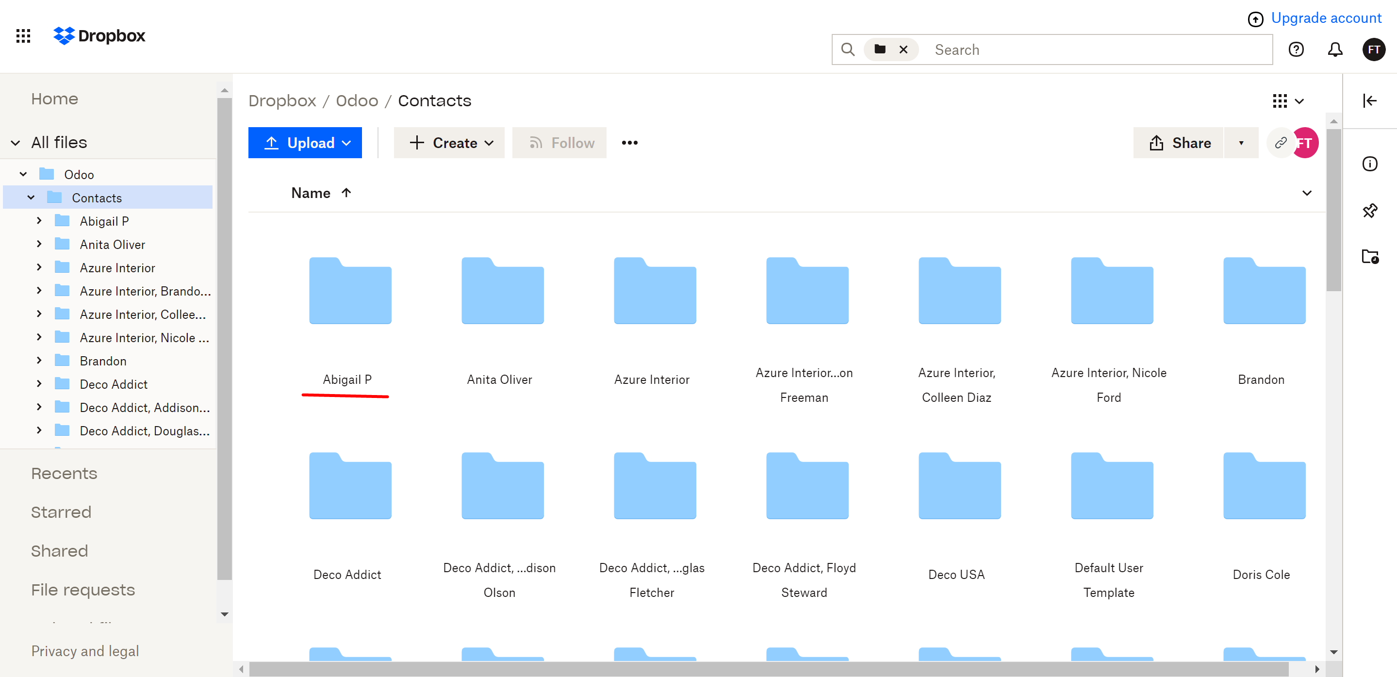Screen dimensions: 1397x677
Task: Collapse the Contacts tree folder
Action: pyautogui.click(x=31, y=198)
